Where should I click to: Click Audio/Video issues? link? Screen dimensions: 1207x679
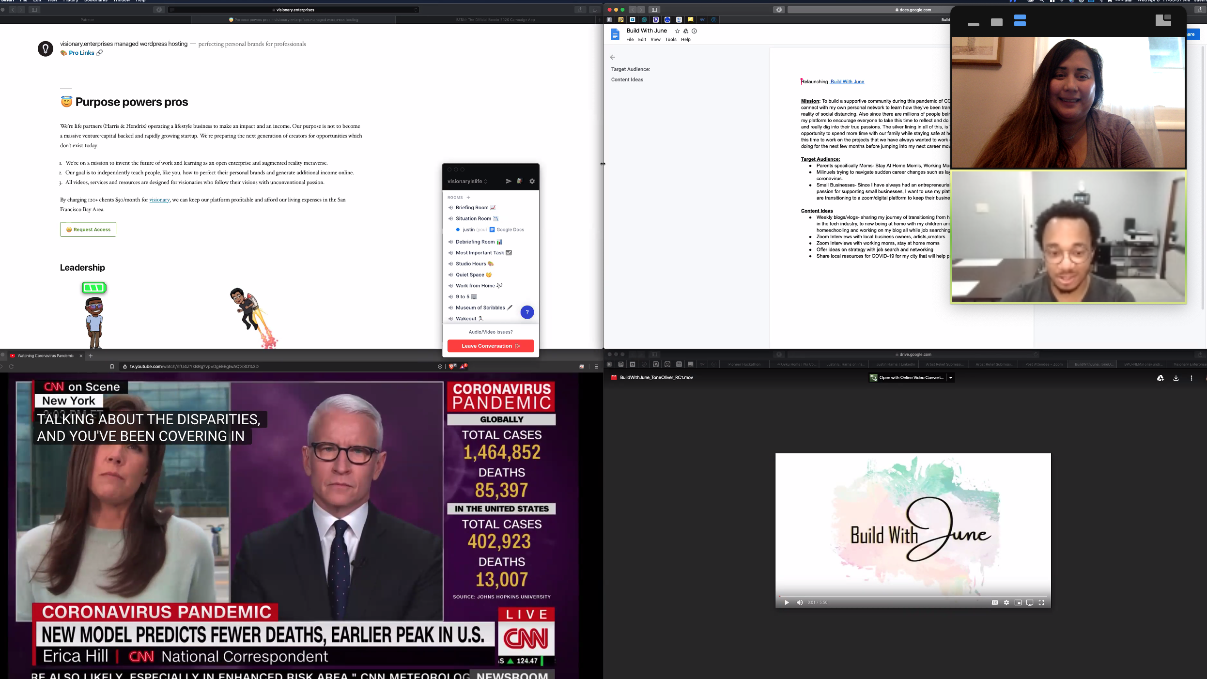[x=491, y=332]
